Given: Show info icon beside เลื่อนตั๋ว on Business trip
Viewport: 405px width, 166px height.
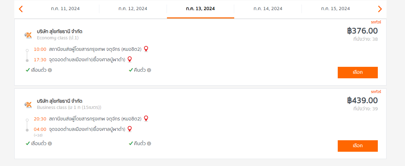Looking at the screenshot, I should pos(50,144).
